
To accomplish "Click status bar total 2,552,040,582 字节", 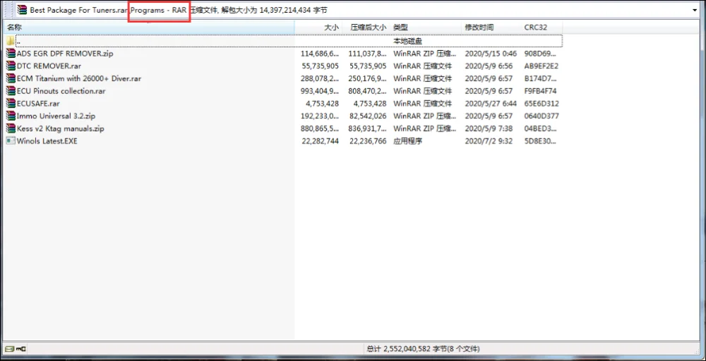I will click(421, 349).
